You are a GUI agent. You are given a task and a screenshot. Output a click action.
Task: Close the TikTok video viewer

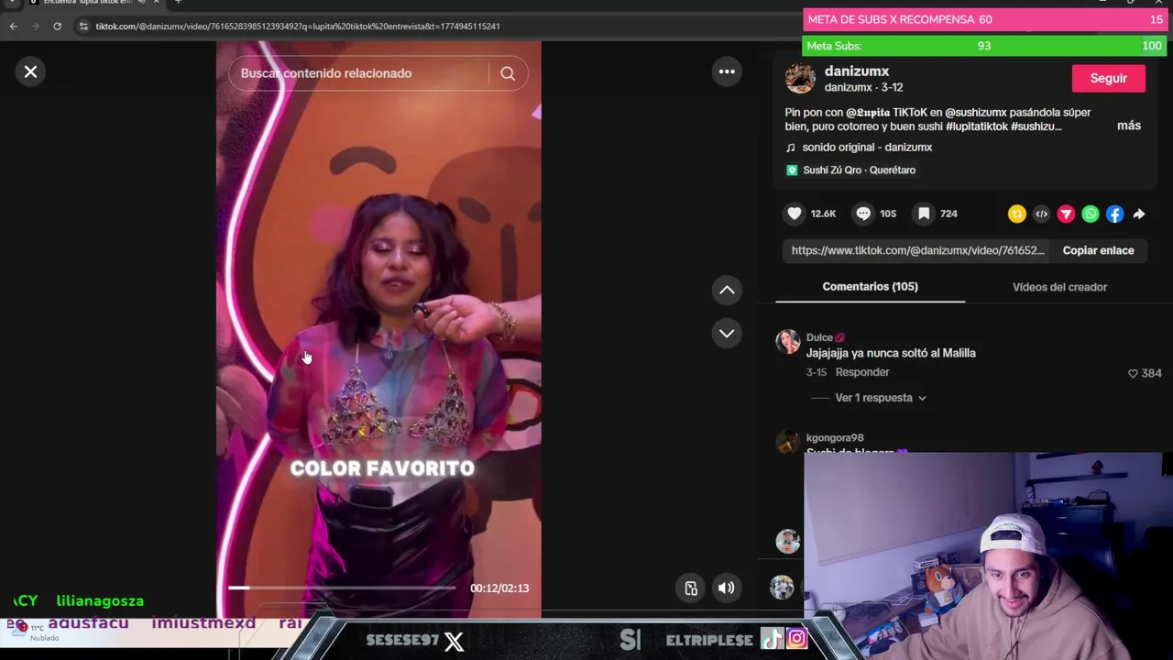[30, 71]
